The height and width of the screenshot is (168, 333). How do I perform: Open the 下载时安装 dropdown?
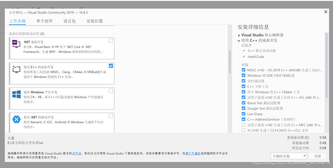pyautogui.click(x=289, y=156)
